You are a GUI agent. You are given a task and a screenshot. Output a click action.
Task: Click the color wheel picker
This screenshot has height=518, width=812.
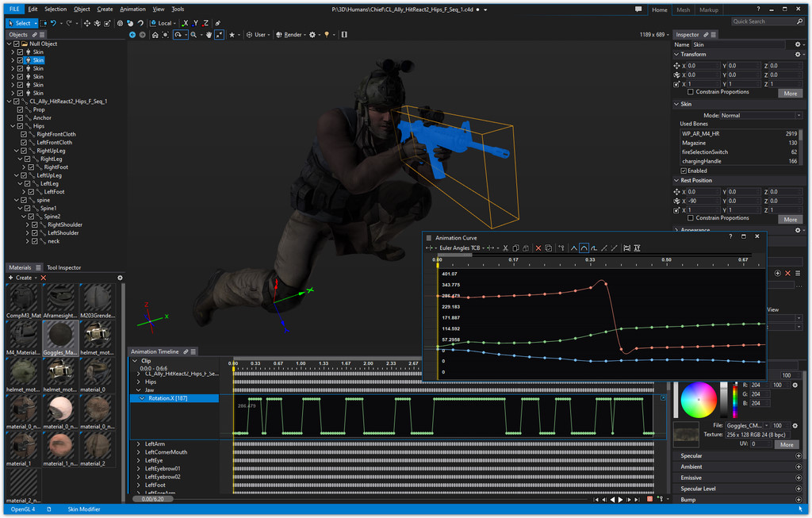click(698, 399)
